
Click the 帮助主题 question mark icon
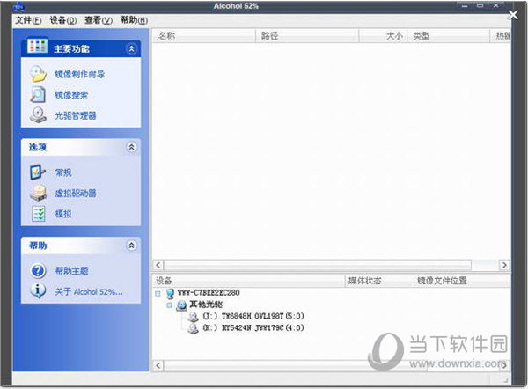pyautogui.click(x=38, y=271)
